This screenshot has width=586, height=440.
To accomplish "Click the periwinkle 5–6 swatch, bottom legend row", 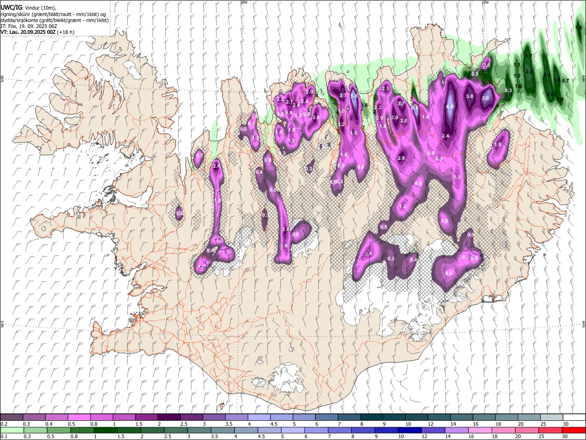I will pyautogui.click(x=293, y=430).
